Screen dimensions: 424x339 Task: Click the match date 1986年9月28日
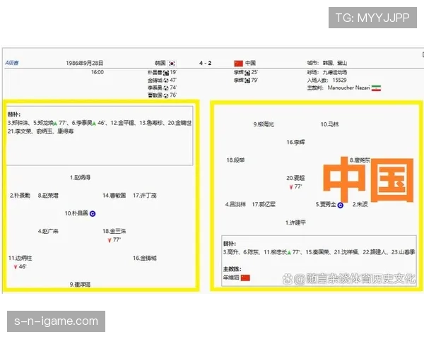tap(85, 63)
